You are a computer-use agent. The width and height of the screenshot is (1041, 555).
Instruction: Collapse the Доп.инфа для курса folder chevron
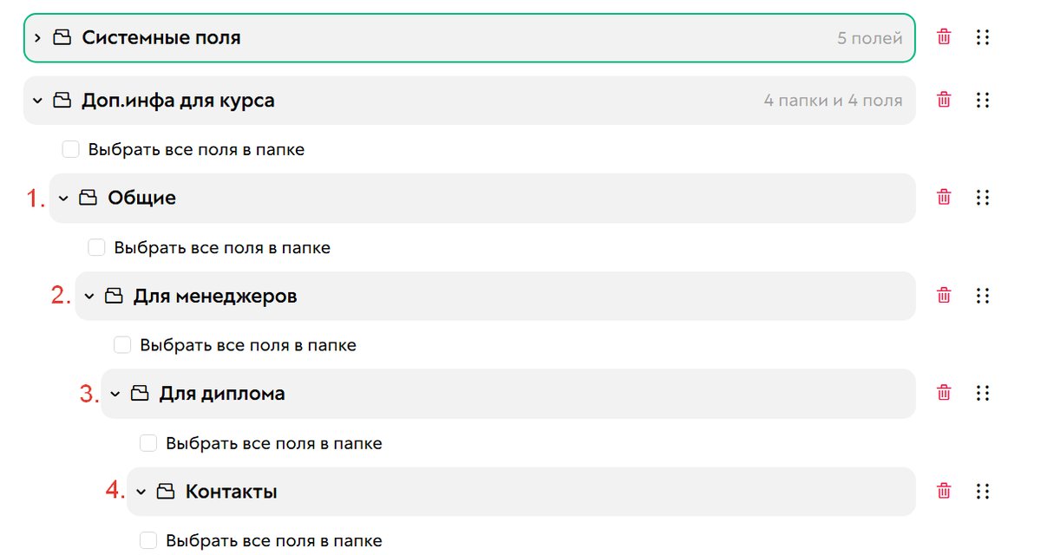pyautogui.click(x=37, y=101)
